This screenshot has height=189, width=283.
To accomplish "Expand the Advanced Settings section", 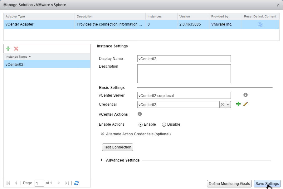I will (x=102, y=160).
